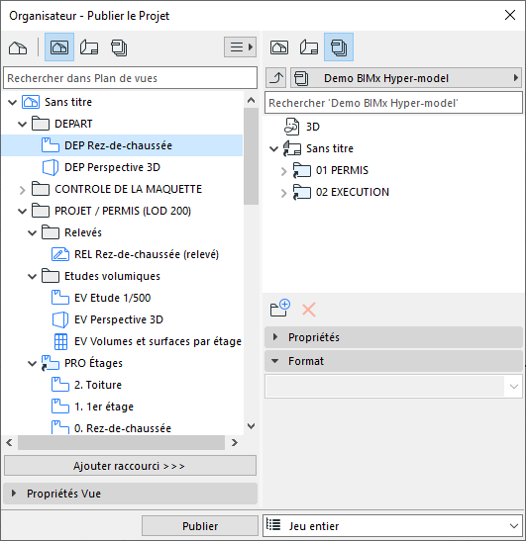This screenshot has width=526, height=541.
Task: Click 3D view icon of EV Perspective 3D
Action: [60, 319]
